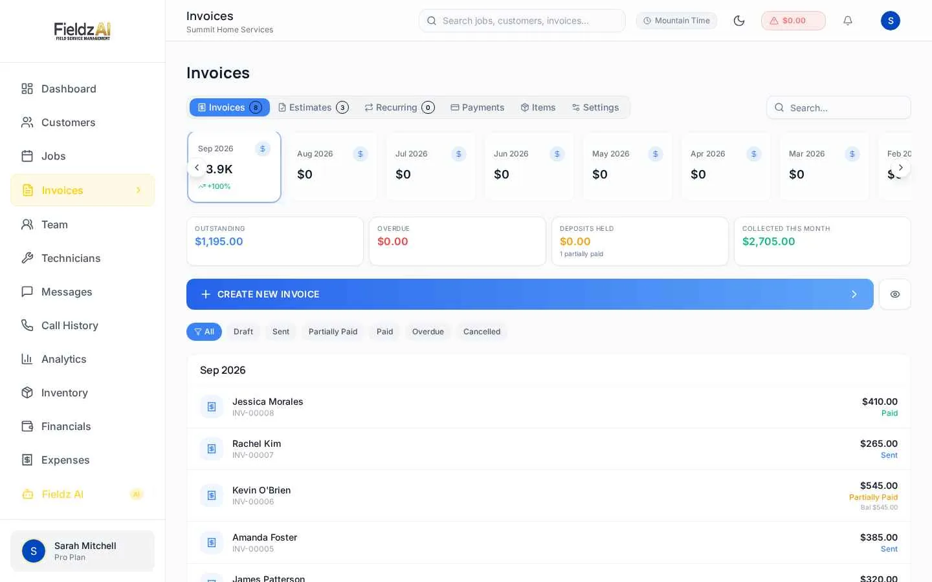Open the Payments tab
This screenshot has width=932, height=582.
pyautogui.click(x=478, y=107)
